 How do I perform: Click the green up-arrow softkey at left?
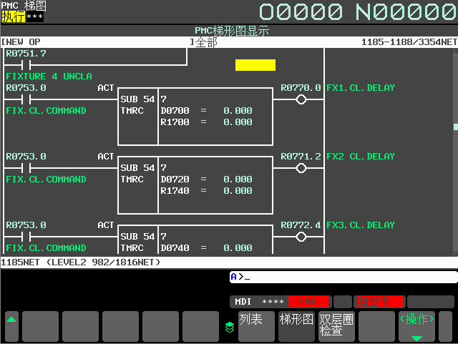[x=11, y=326]
